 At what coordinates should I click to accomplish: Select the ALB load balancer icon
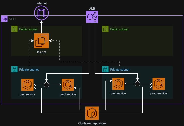pyautogui.click(x=92, y=17)
